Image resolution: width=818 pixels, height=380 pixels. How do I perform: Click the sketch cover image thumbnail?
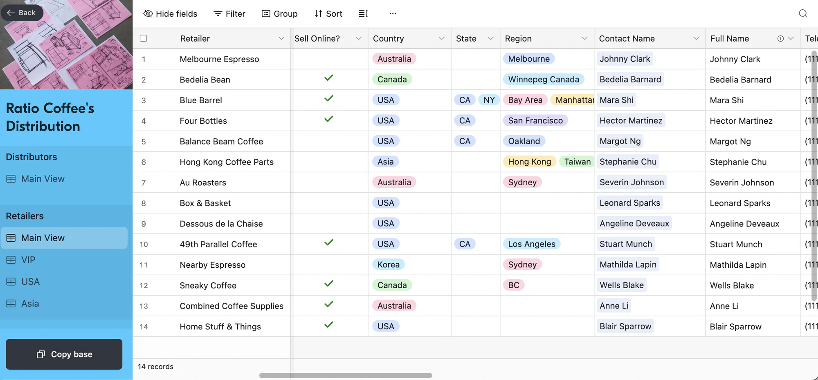coord(66,44)
